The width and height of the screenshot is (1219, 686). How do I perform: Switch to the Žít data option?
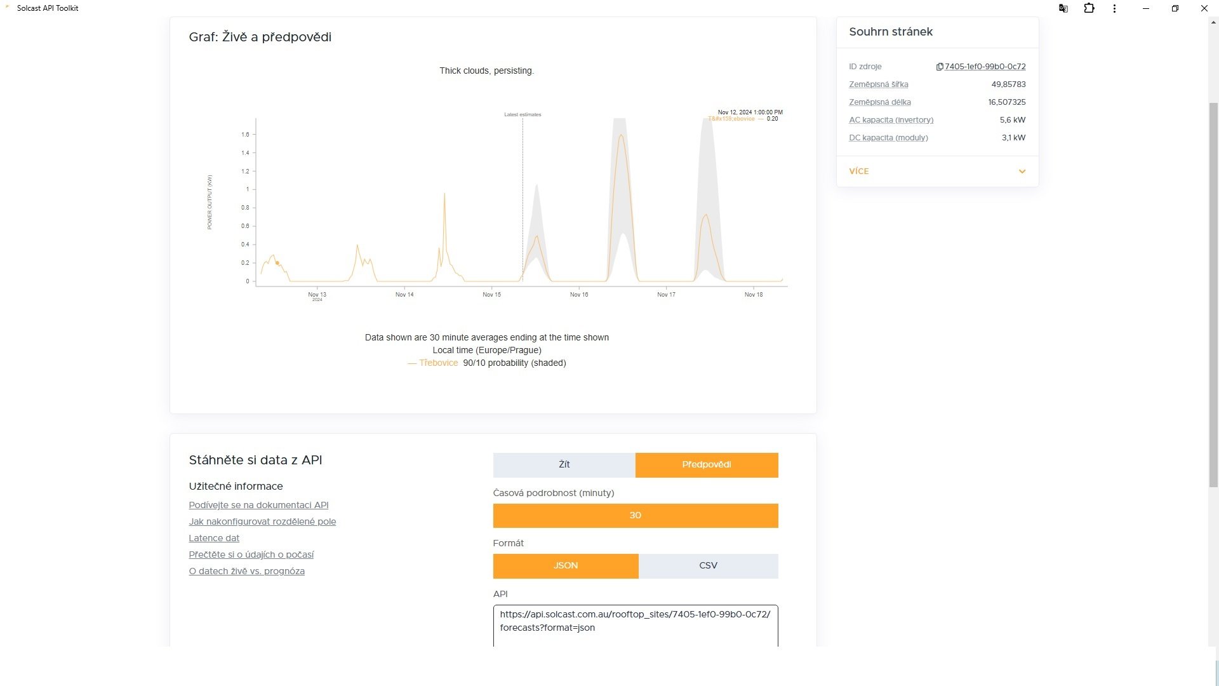(564, 464)
